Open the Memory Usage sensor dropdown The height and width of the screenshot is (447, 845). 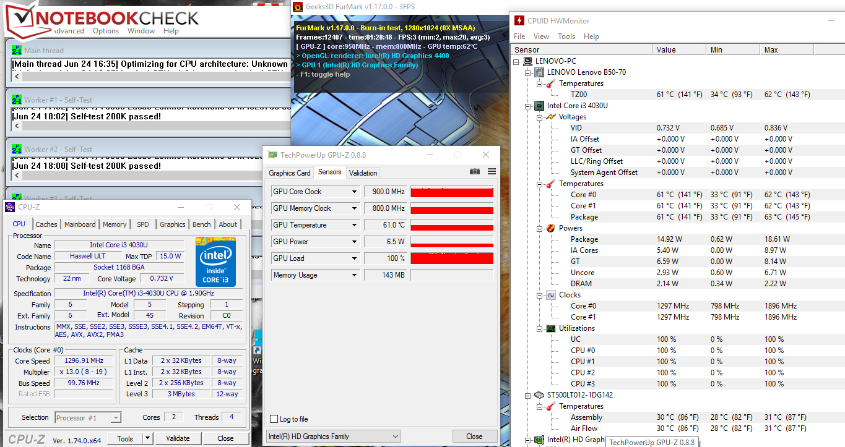point(354,275)
